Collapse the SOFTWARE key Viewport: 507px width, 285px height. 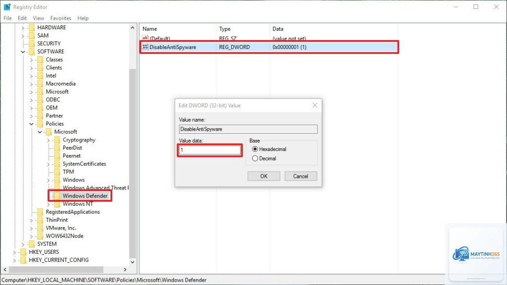pos(23,51)
